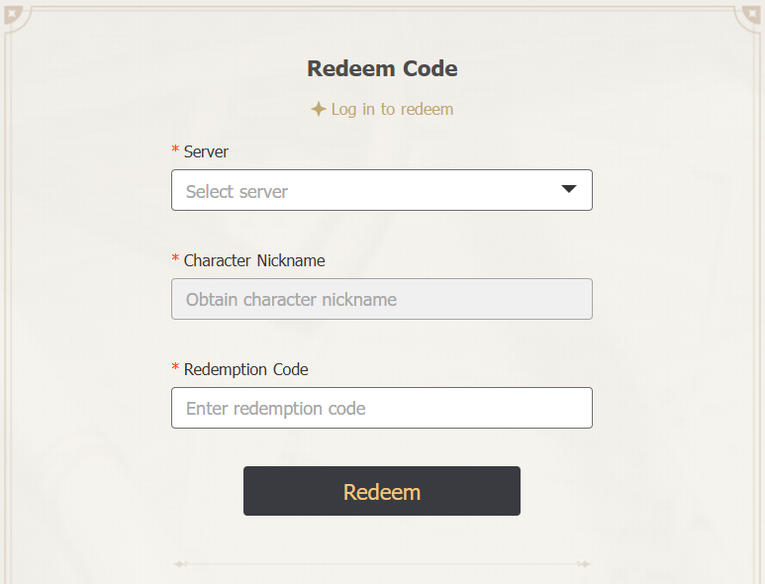Click the red asterisk next to Character Nickname
765x584 pixels.
coord(175,257)
